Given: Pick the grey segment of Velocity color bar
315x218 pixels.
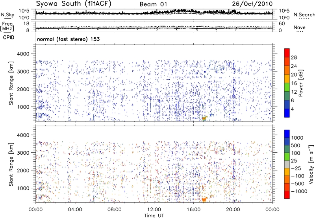Looking at the screenshot, I should (x=287, y=164).
